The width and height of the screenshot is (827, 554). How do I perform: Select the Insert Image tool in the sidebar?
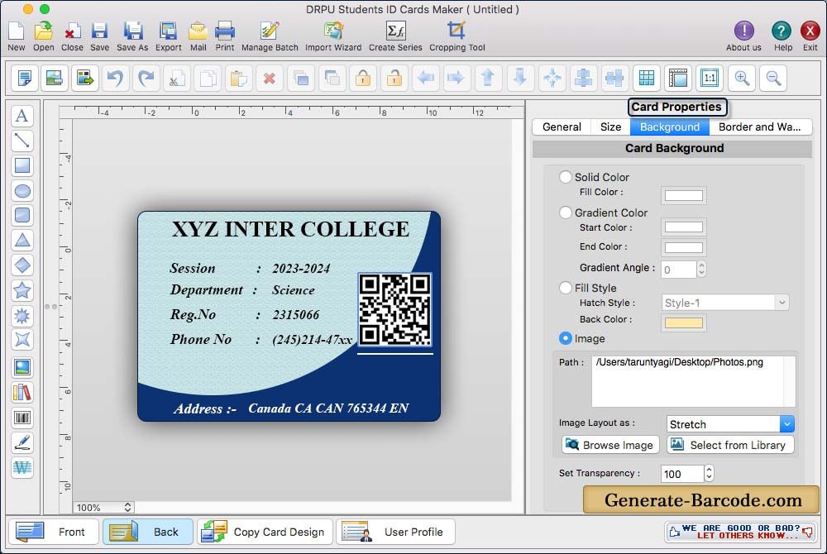pos(22,367)
